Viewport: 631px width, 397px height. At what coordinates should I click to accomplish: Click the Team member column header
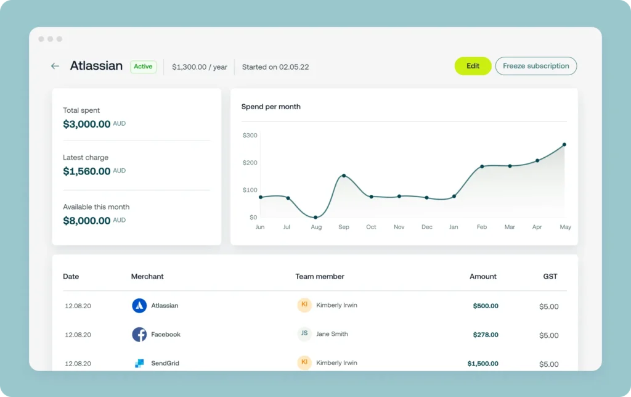pos(320,277)
